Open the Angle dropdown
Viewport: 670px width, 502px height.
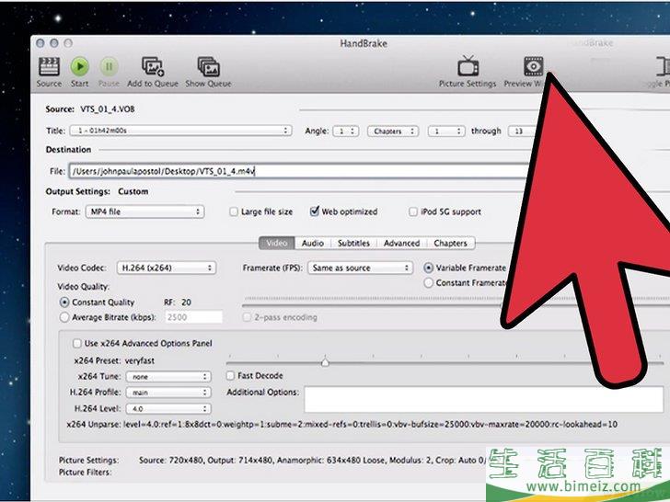point(346,131)
